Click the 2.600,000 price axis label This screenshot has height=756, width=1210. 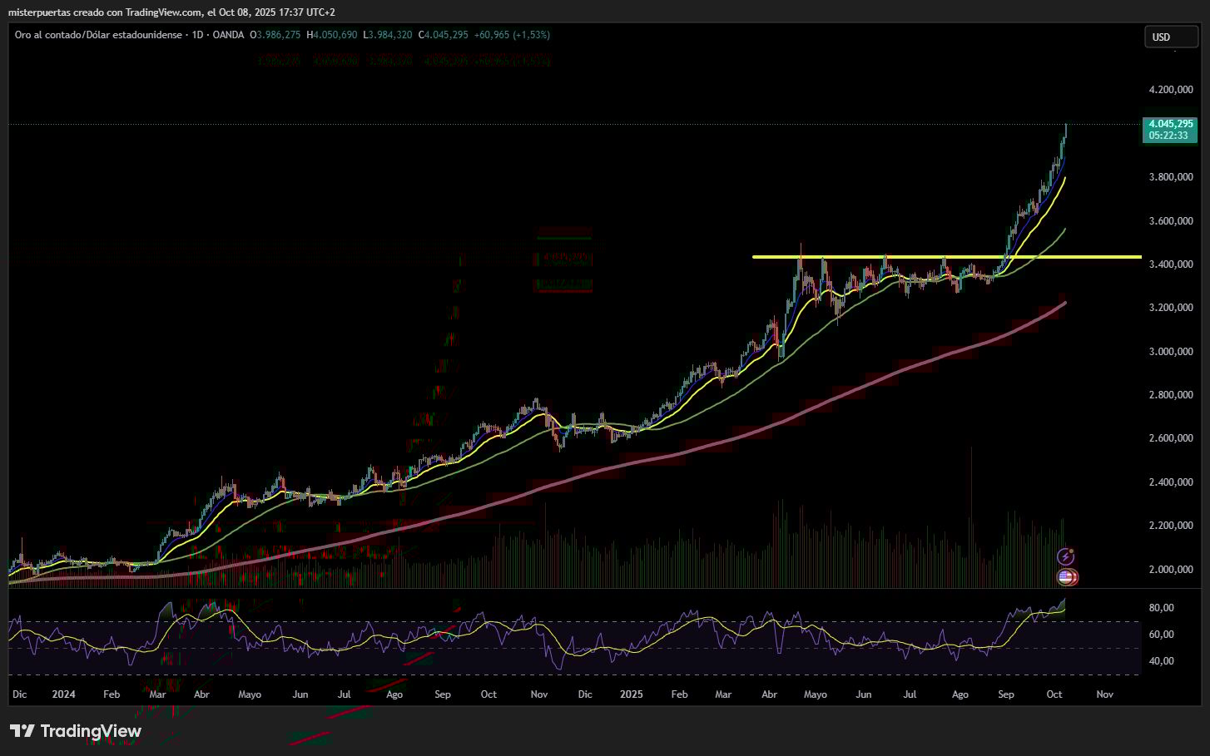(1171, 438)
